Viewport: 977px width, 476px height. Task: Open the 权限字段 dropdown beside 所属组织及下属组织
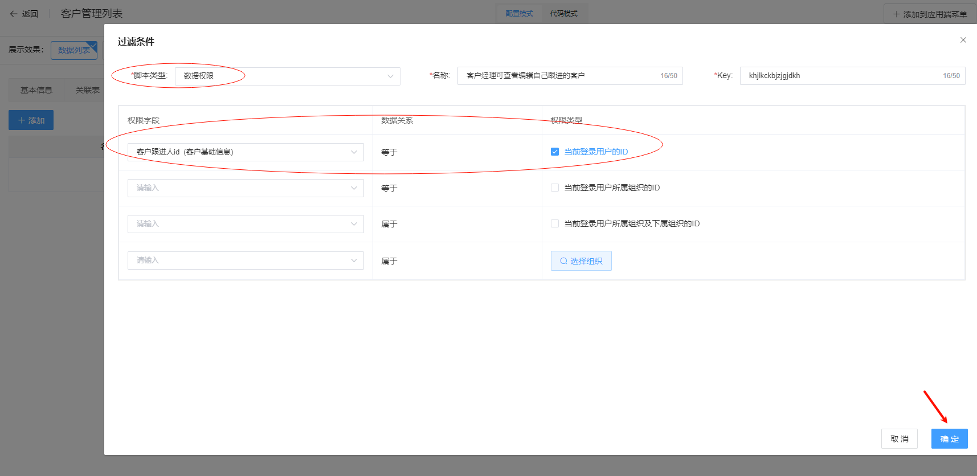coord(246,224)
